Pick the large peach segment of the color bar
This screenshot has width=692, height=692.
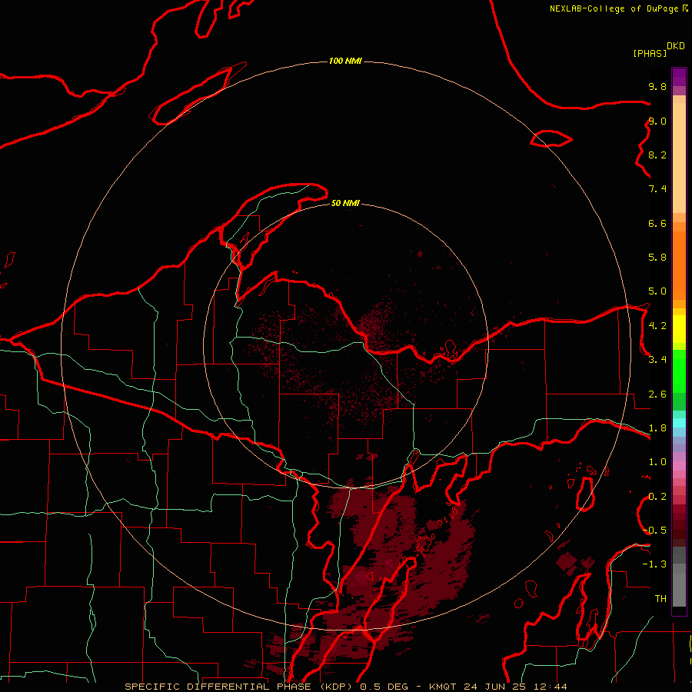679,158
